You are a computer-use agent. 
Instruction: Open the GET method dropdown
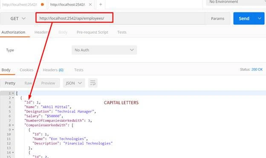tap(18, 18)
